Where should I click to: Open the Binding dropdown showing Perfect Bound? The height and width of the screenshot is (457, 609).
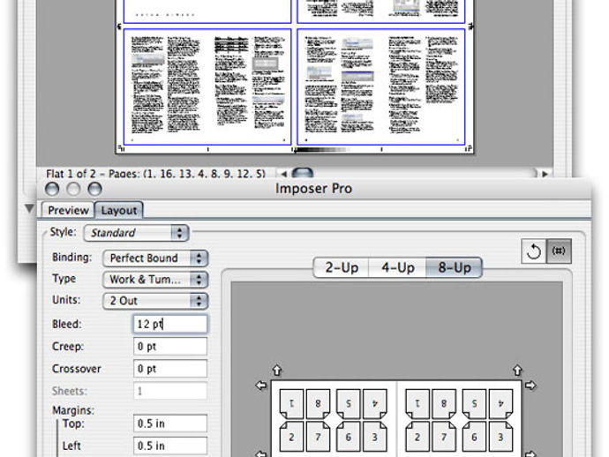(155, 258)
